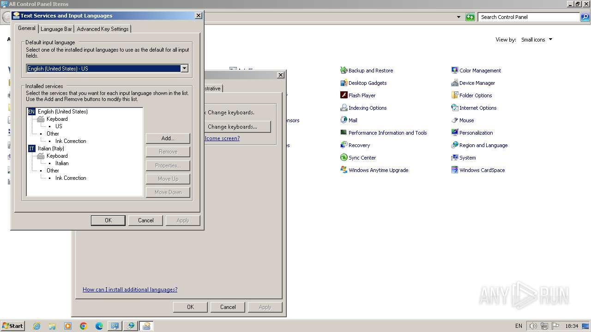Open Personalization icon
Viewport: 591px width, 332px height.
point(455,133)
